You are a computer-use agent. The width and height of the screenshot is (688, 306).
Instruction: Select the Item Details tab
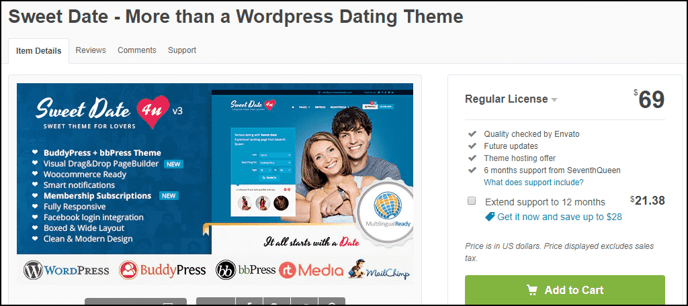[x=38, y=51]
